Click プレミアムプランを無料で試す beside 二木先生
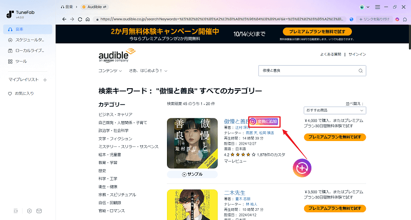Viewport: 411px width, 220px height. (x=335, y=209)
